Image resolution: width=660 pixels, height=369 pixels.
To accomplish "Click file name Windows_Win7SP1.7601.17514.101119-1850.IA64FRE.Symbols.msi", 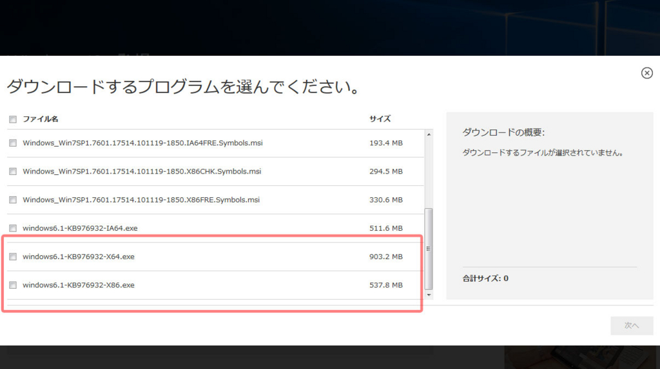I will (x=142, y=143).
